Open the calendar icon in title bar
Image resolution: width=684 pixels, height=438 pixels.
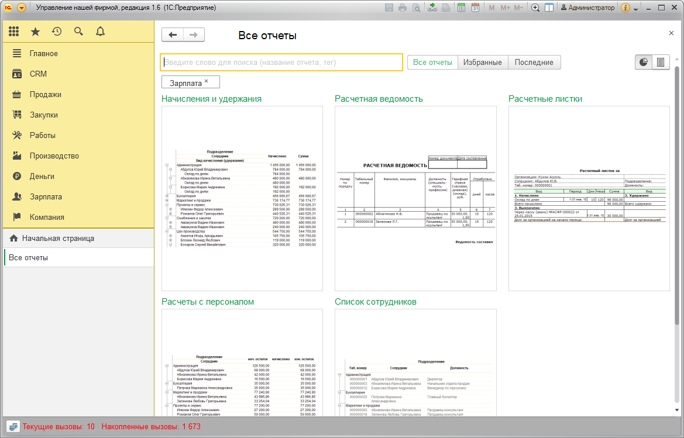coord(475,8)
